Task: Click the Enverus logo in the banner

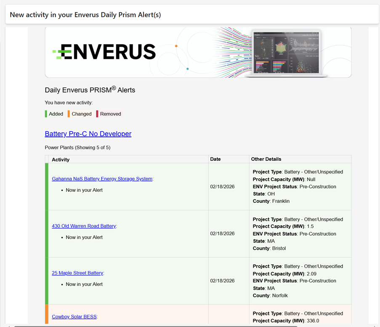Action: [104, 52]
